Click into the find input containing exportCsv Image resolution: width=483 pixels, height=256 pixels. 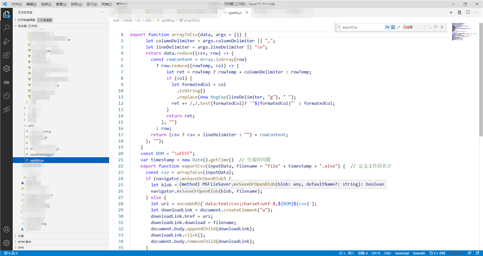tap(363, 27)
